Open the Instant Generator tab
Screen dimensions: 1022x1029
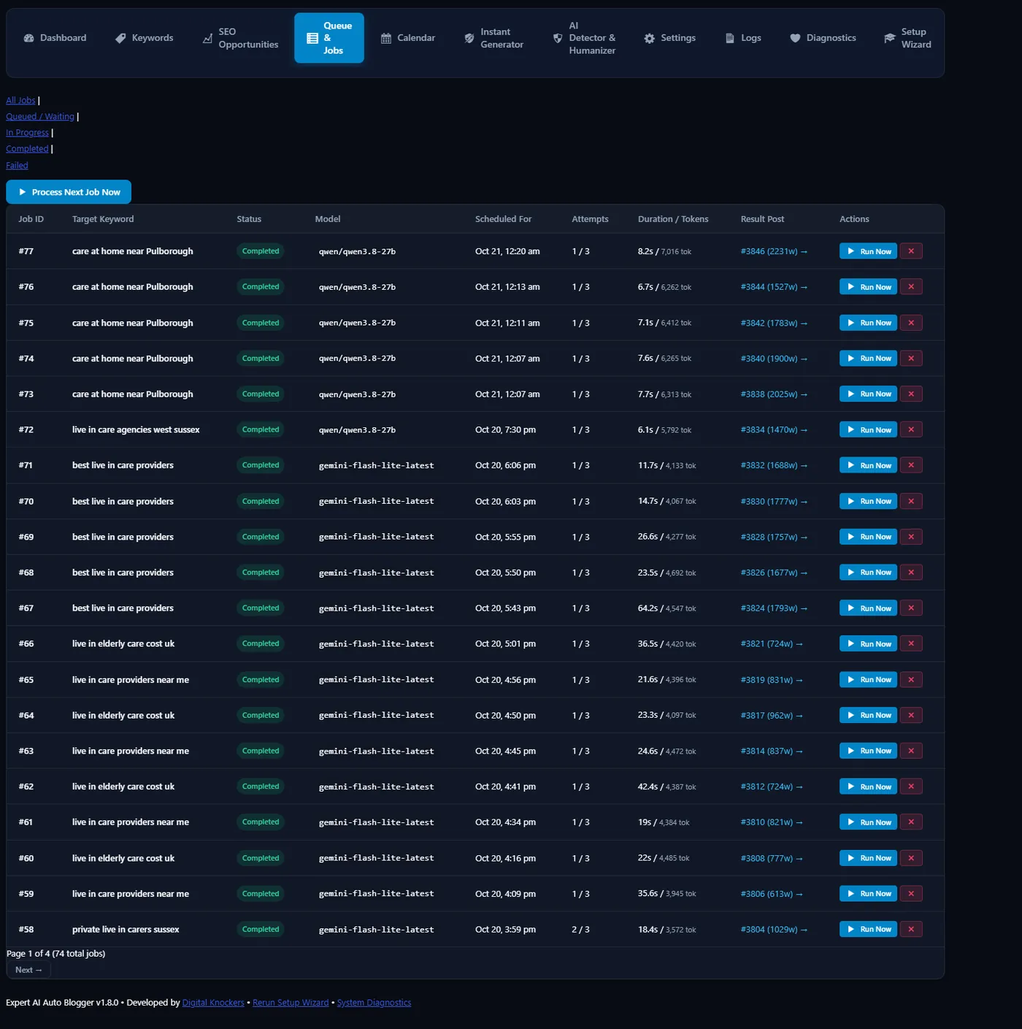click(494, 38)
